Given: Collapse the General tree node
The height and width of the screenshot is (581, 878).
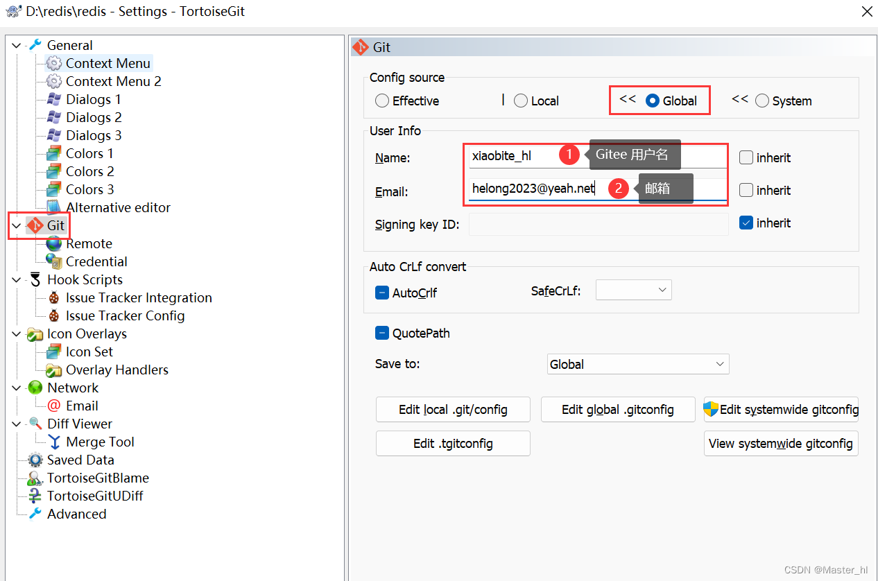Looking at the screenshot, I should (x=17, y=45).
